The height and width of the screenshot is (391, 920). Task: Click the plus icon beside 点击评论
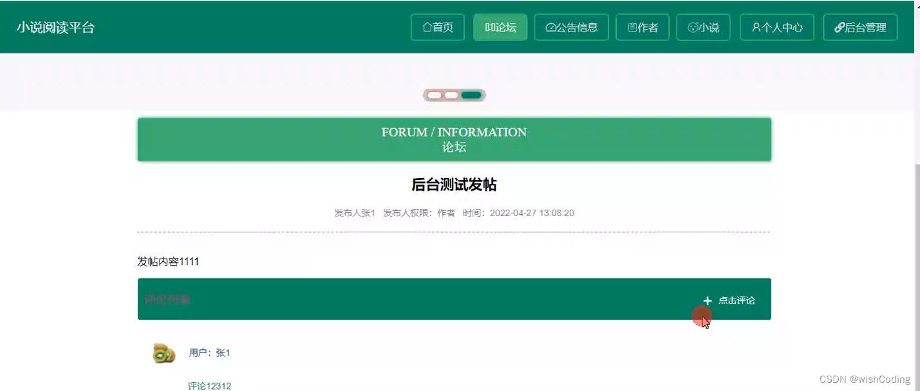[x=708, y=300]
